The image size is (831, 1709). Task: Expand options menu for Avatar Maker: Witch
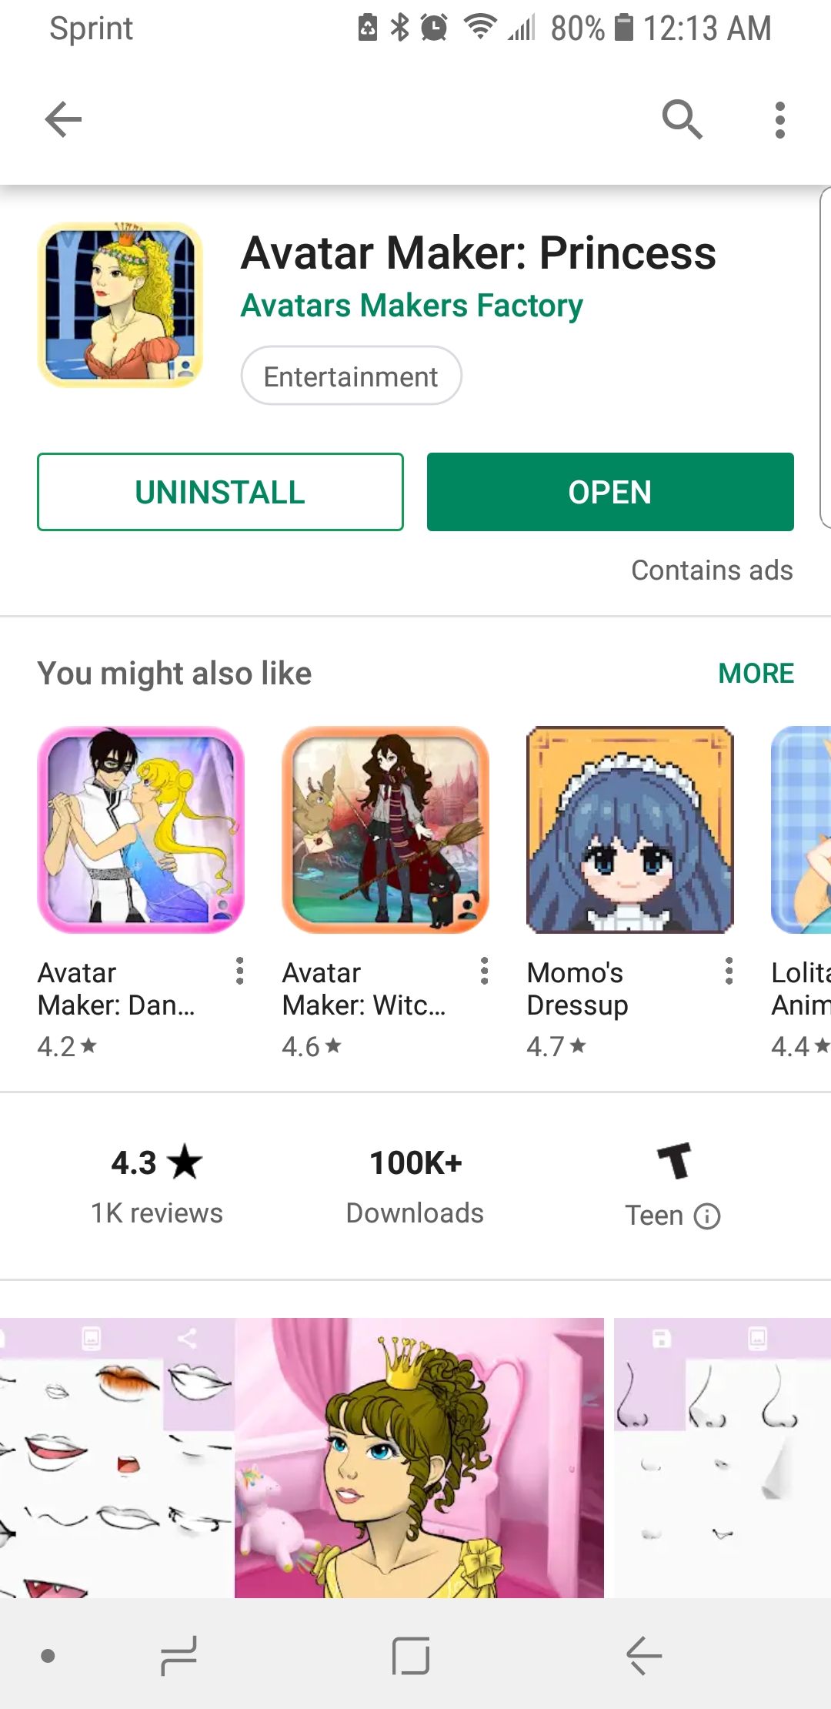point(485,971)
